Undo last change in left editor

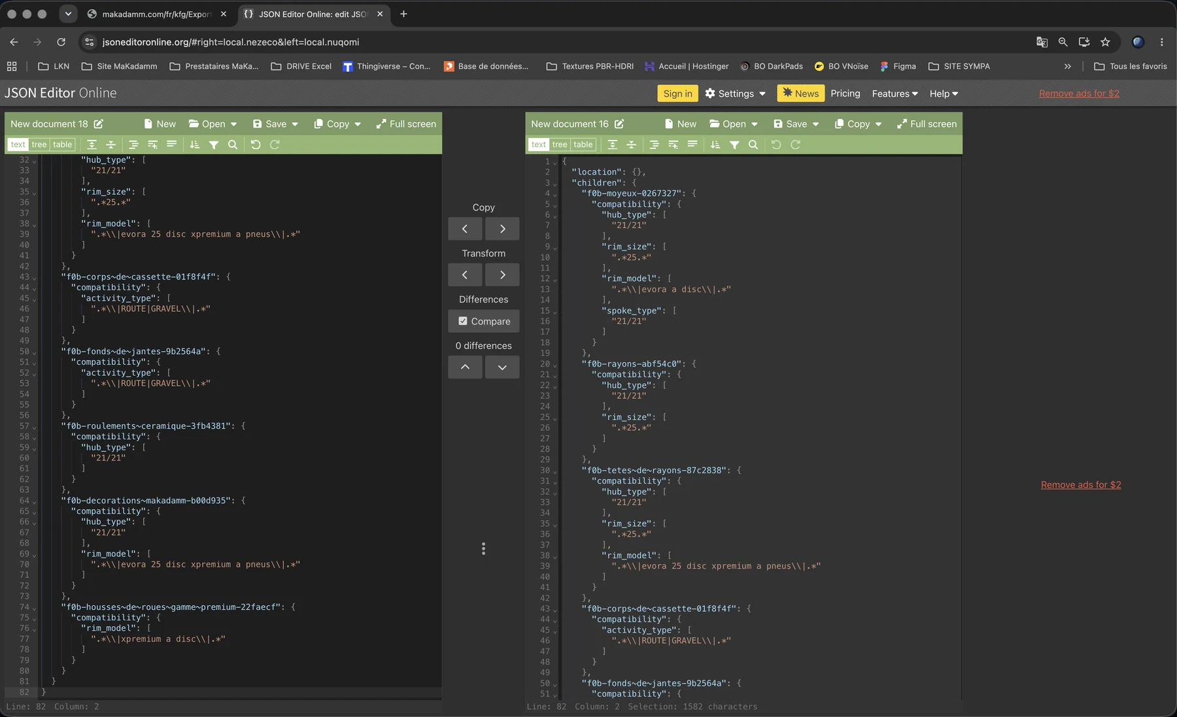coord(256,145)
